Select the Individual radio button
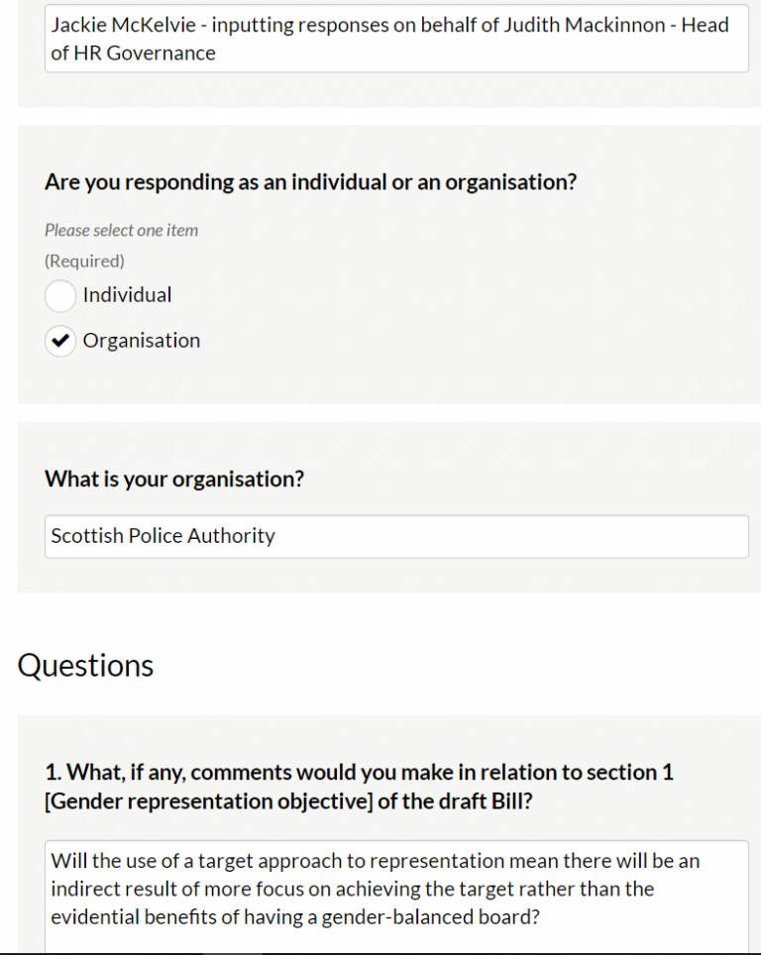The height and width of the screenshot is (955, 761). pos(60,295)
